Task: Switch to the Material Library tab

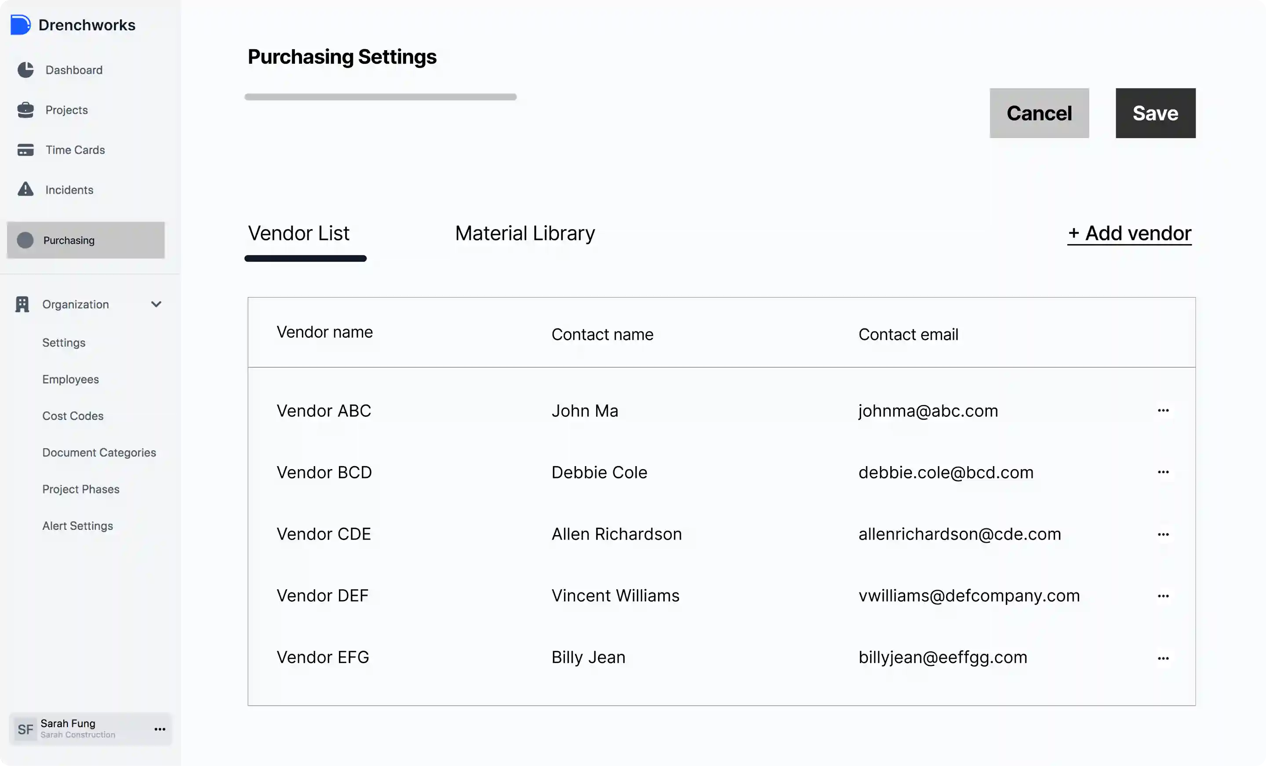Action: tap(524, 233)
